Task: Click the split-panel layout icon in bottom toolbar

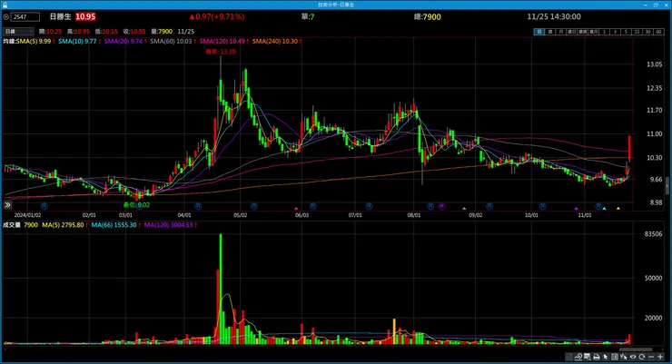Action: (615, 357)
